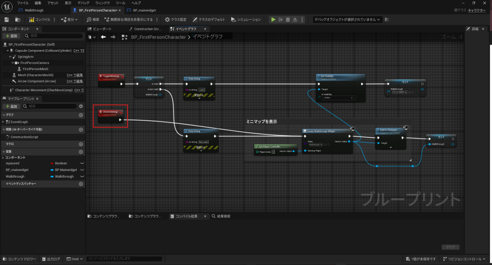Click the back navigation arrow in graph
This screenshot has height=265, width=492.
pyautogui.click(x=103, y=37)
